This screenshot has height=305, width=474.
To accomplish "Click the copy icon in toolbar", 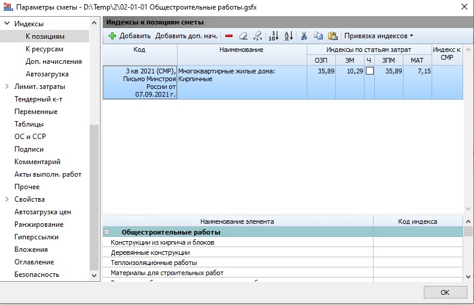I will click(318, 36).
